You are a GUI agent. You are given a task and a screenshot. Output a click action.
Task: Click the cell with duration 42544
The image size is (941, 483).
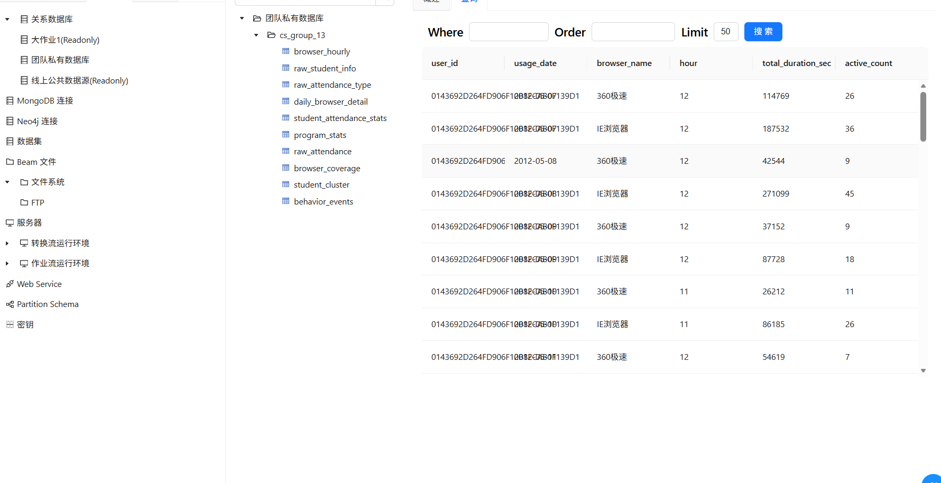(794, 161)
